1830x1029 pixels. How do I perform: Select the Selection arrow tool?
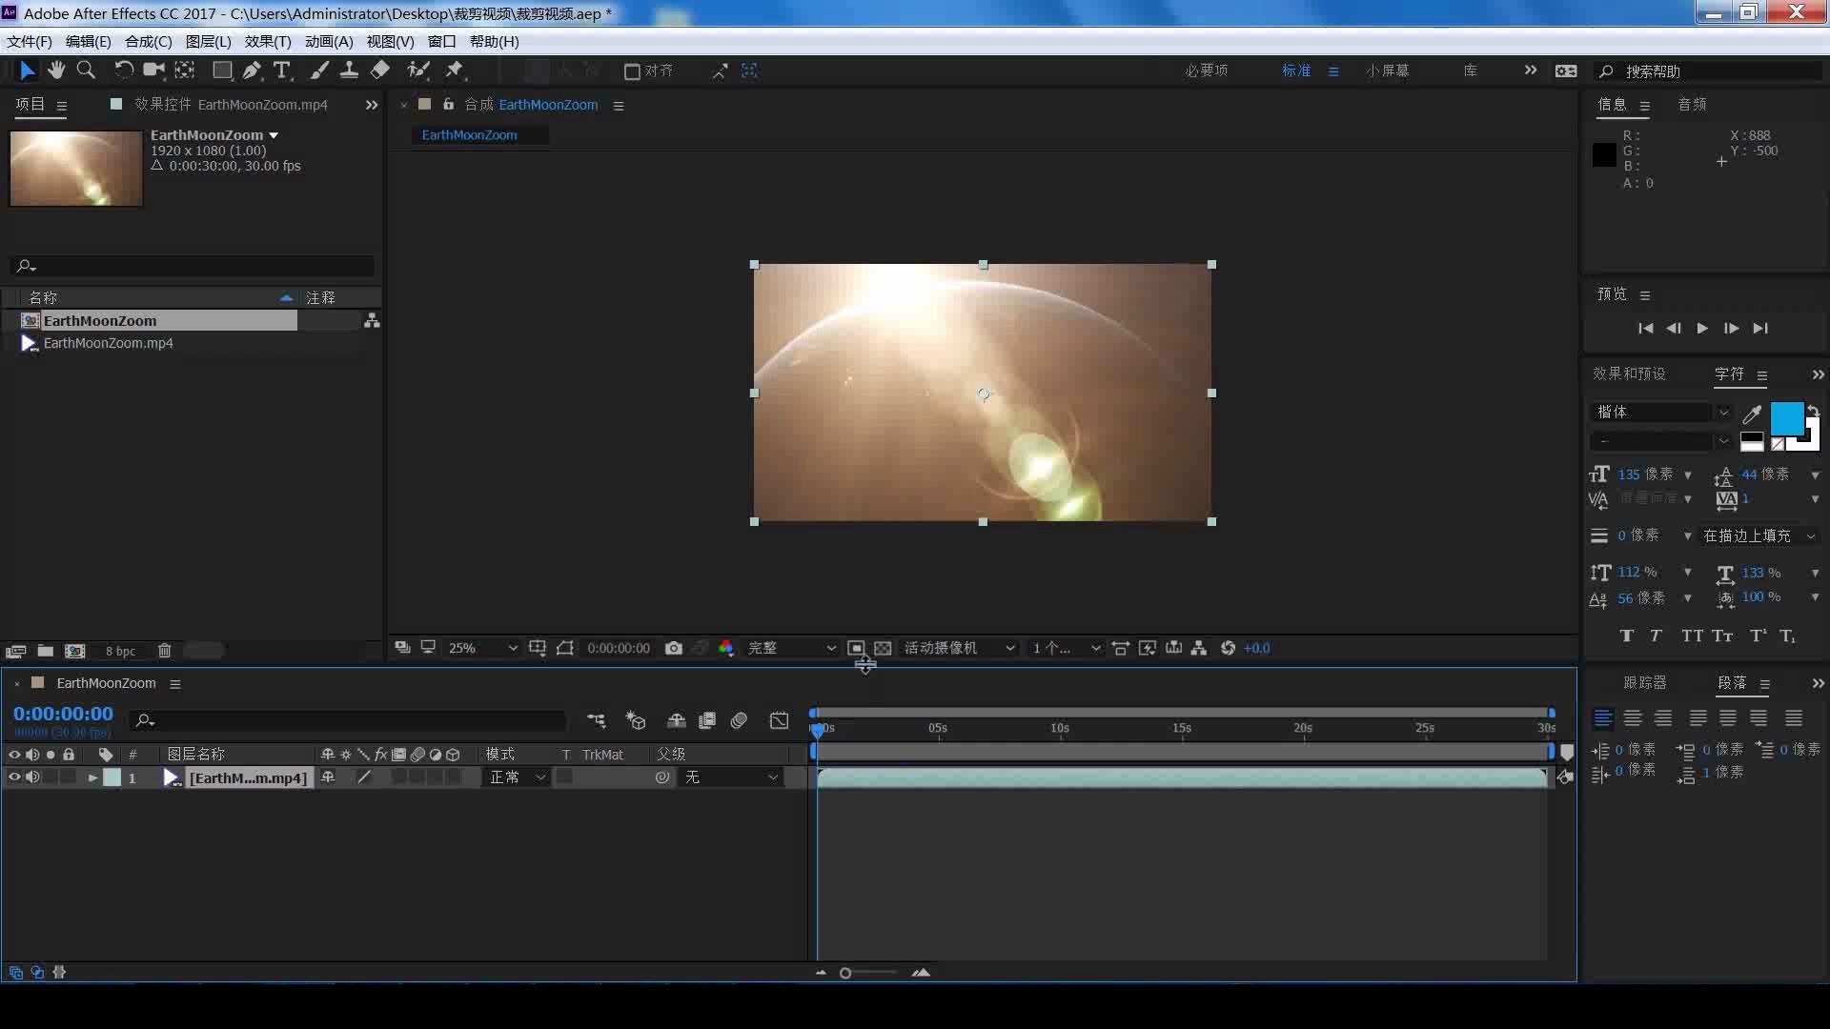pos(27,71)
